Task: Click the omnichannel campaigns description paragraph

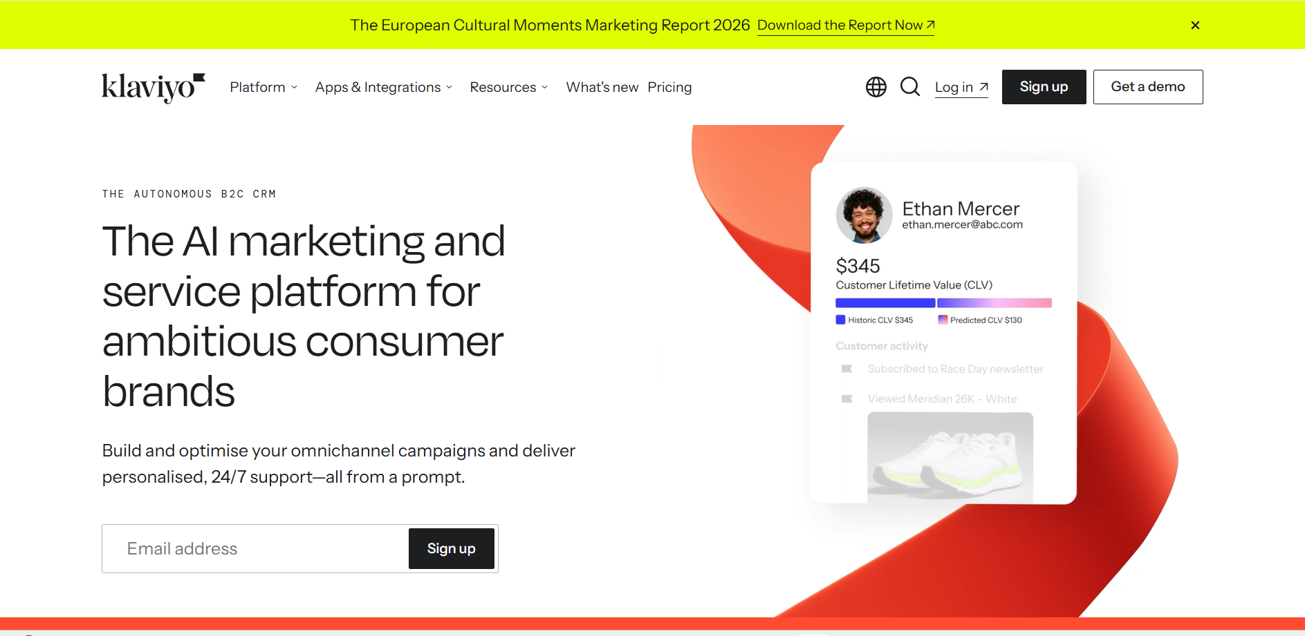Action: coord(339,463)
